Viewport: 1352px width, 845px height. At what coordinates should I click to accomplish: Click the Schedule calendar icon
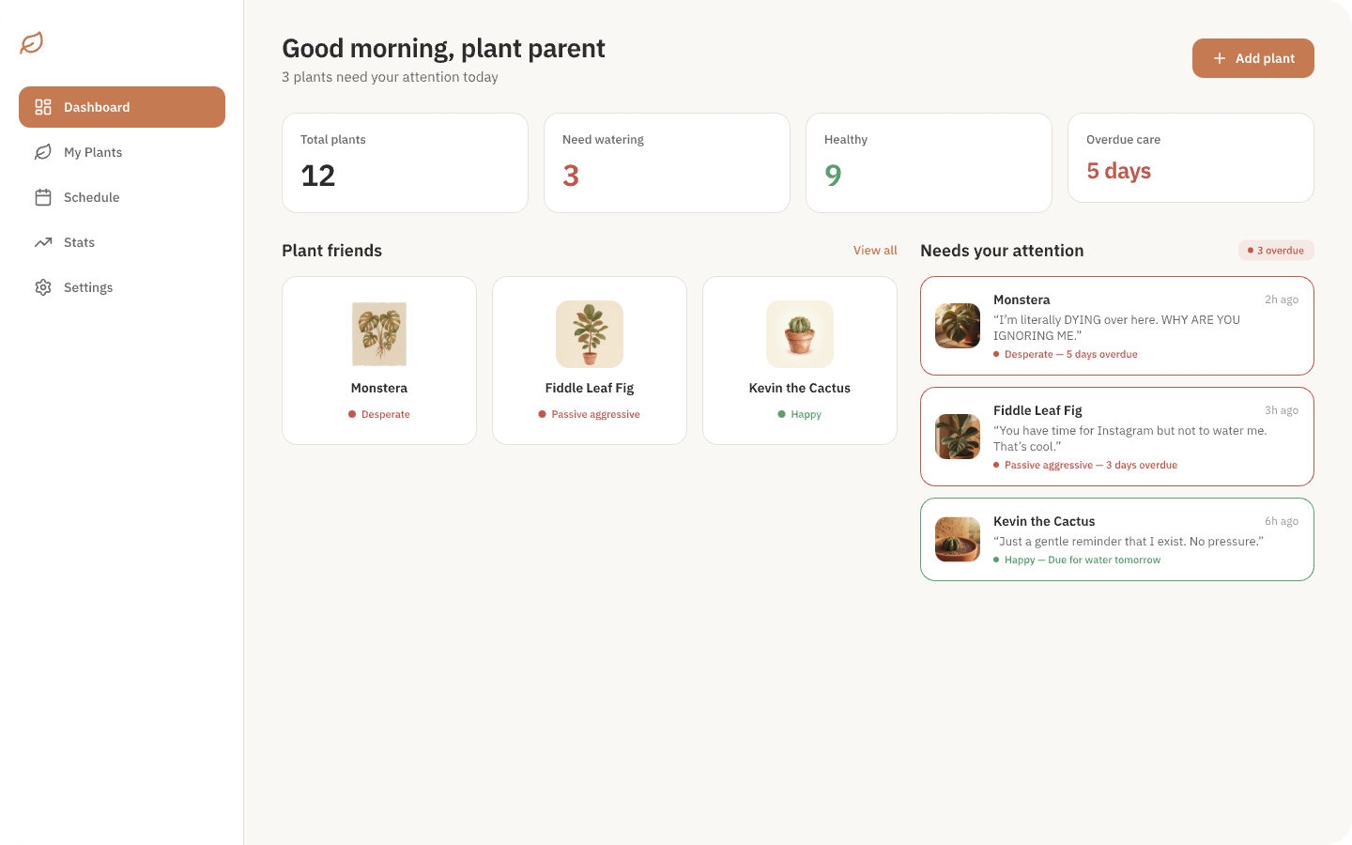click(43, 197)
